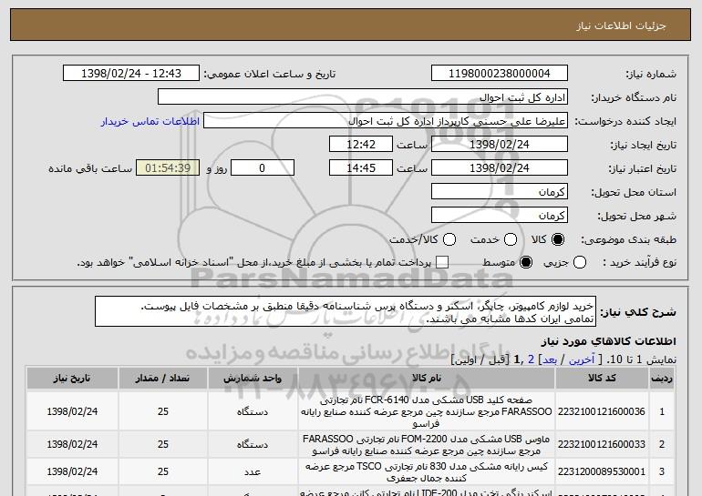Click the announcement date field 1398/02/24 - 12:43
The height and width of the screenshot is (496, 702).
(131, 74)
